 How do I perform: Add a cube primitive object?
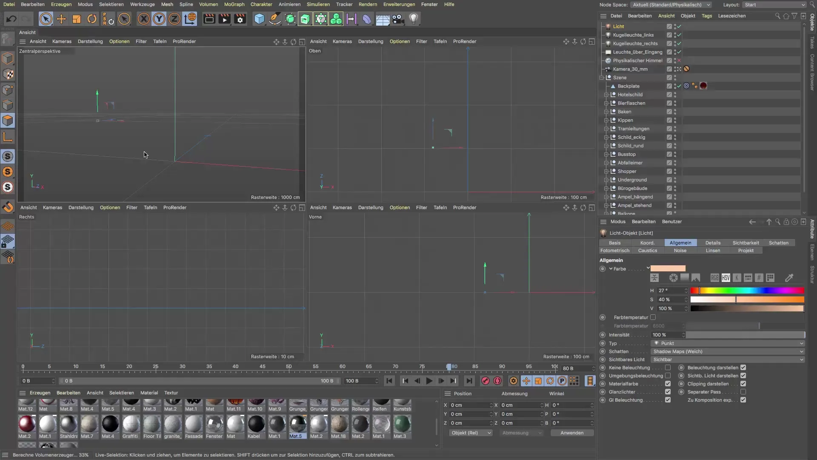[x=259, y=19]
